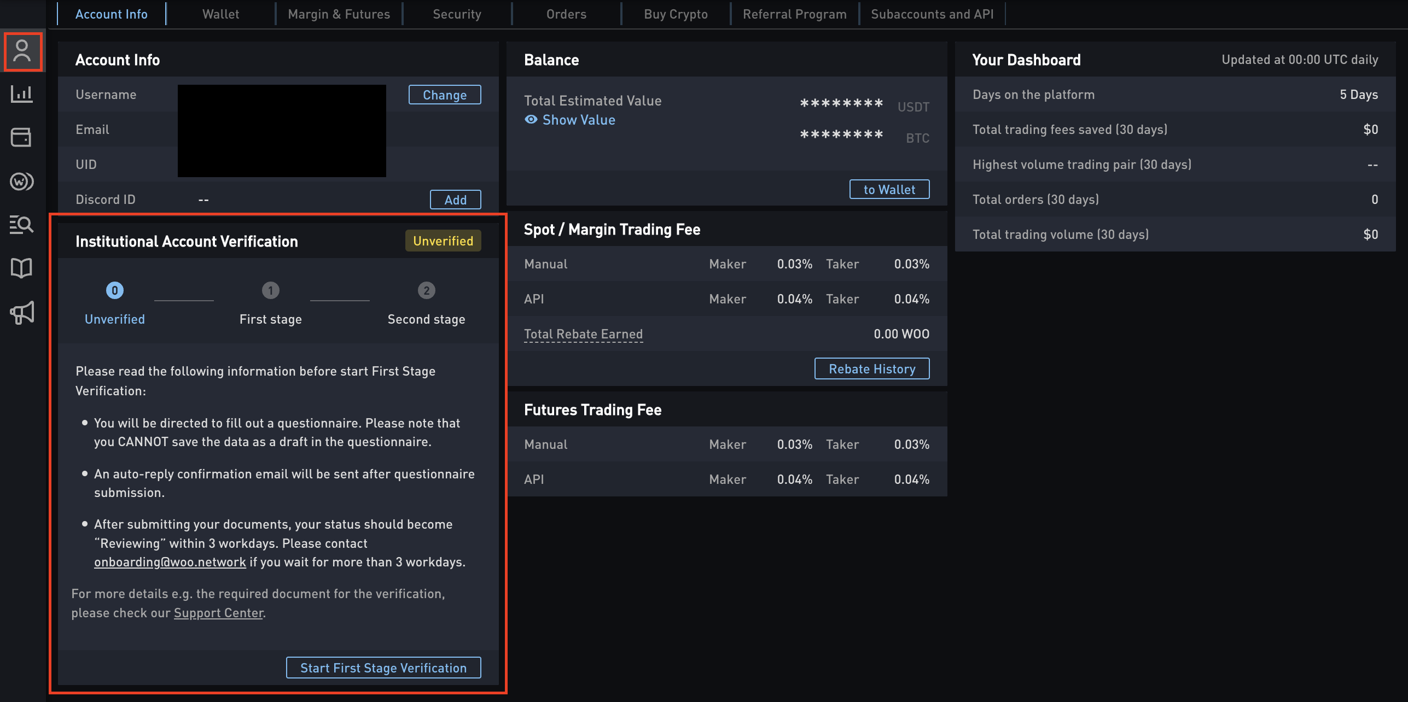Screen dimensions: 1408x702
Task: Click the megaphone announcements sidebar icon
Action: 22,312
